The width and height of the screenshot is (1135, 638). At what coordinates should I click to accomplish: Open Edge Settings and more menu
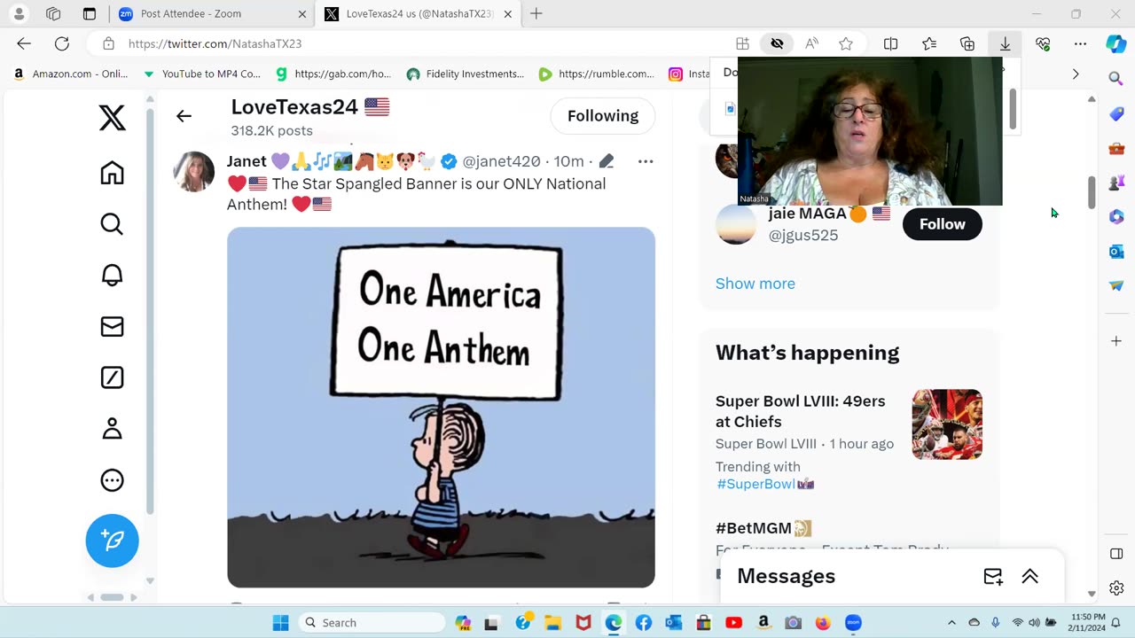1080,43
